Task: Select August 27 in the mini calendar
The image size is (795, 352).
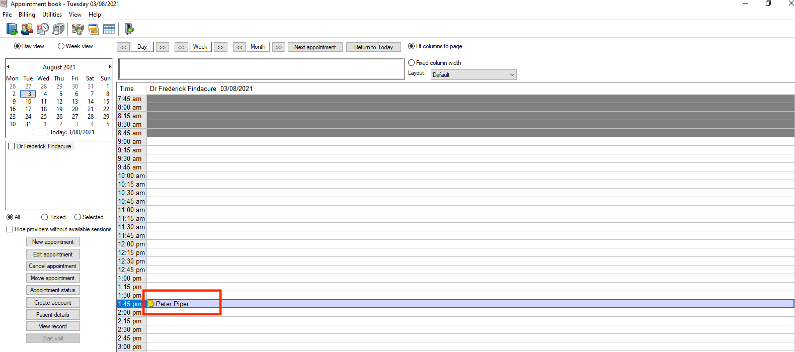Action: [75, 117]
